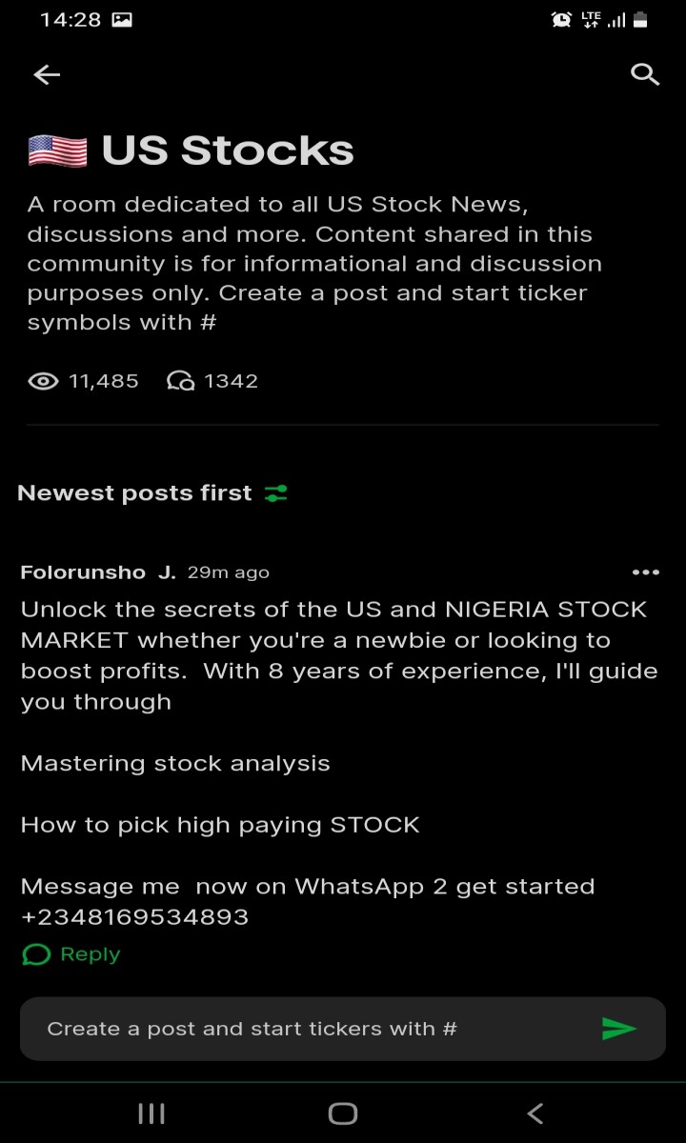Viewport: 686px width, 1143px height.
Task: Tap Android system back navigation button
Action: pyautogui.click(x=535, y=1113)
